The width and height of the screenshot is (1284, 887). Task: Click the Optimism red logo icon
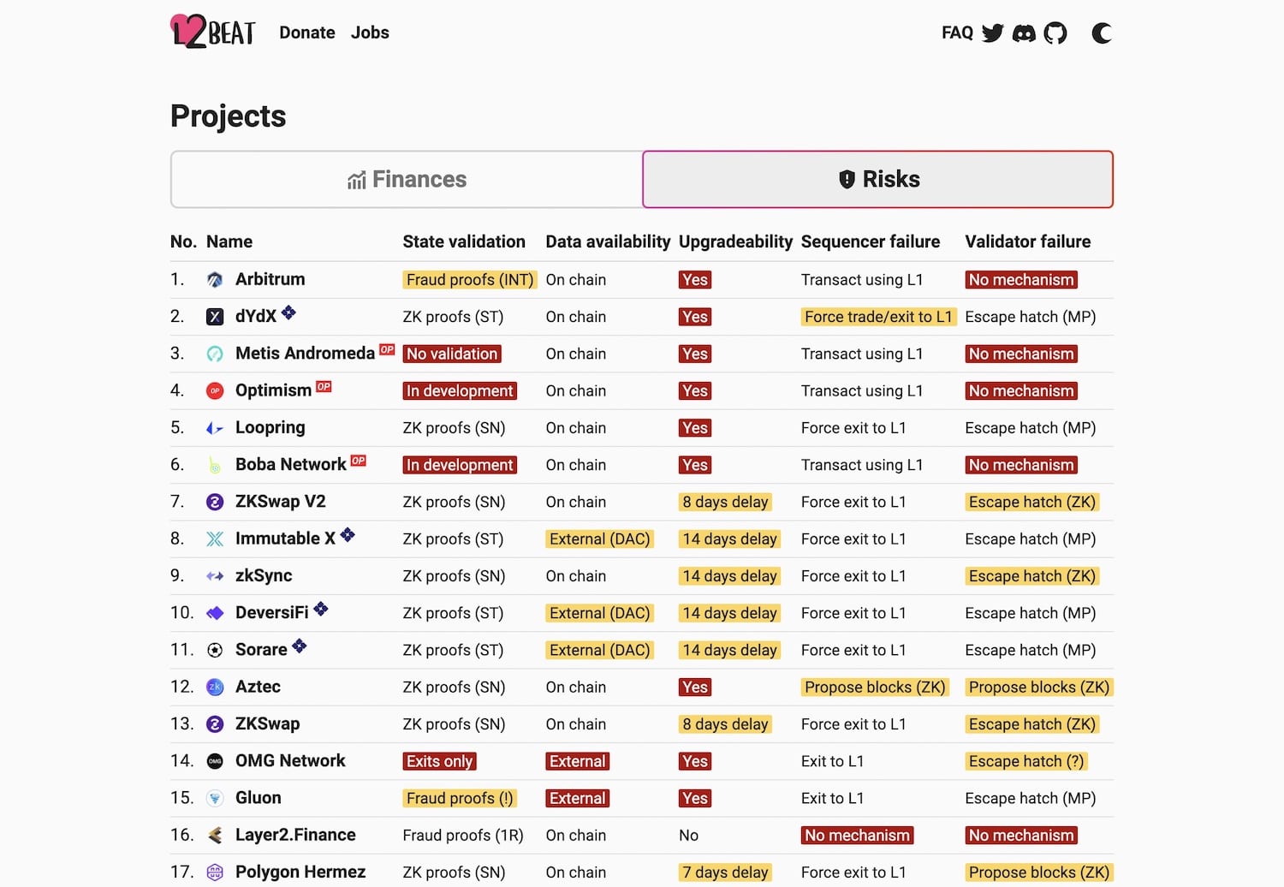coord(215,391)
